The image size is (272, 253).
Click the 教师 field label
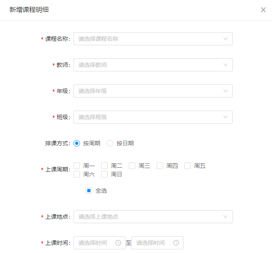point(63,65)
